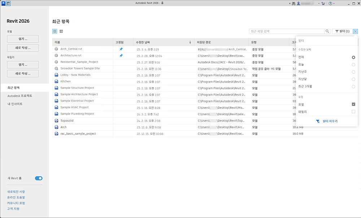
Task: Click the Revit logo icon in title bar
Action: point(3,3)
